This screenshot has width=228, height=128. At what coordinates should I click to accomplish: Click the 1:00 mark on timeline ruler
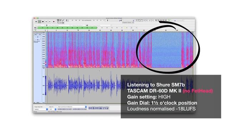[x=177, y=30]
